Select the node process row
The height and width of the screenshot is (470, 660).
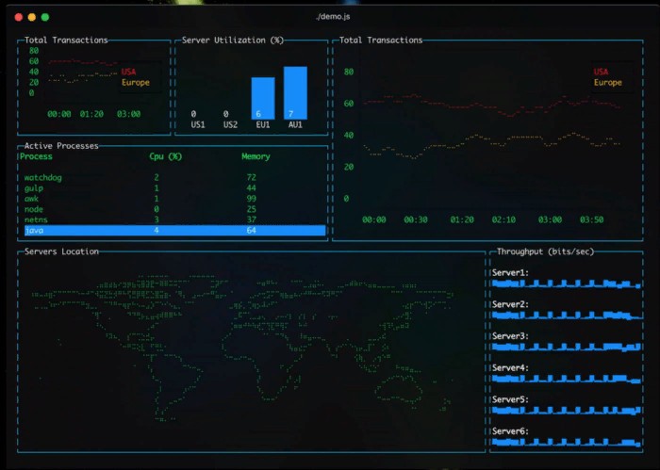pyautogui.click(x=174, y=209)
